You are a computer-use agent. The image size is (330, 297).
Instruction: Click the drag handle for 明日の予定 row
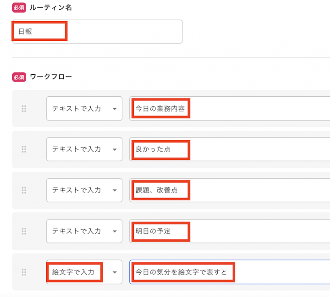click(x=24, y=231)
